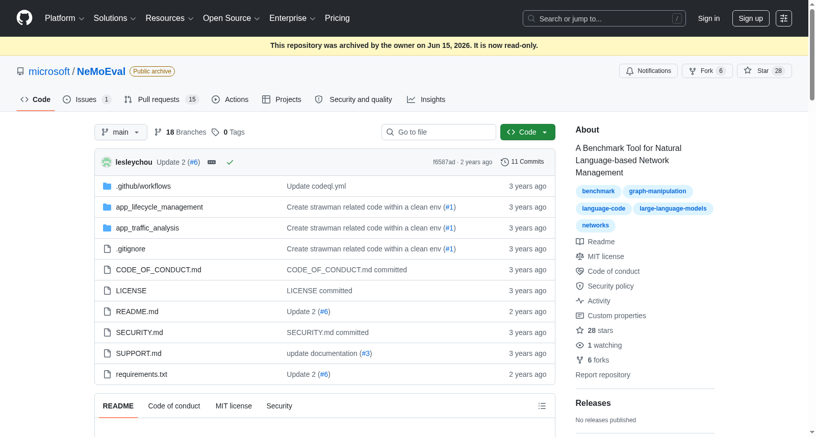
Task: Switch to the Issues tab
Action: pyautogui.click(x=87, y=99)
